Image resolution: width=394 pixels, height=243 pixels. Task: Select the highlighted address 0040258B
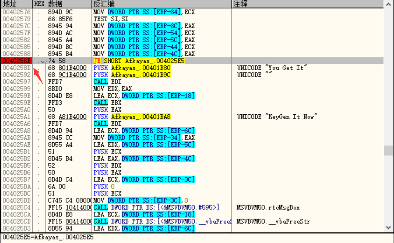point(17,61)
